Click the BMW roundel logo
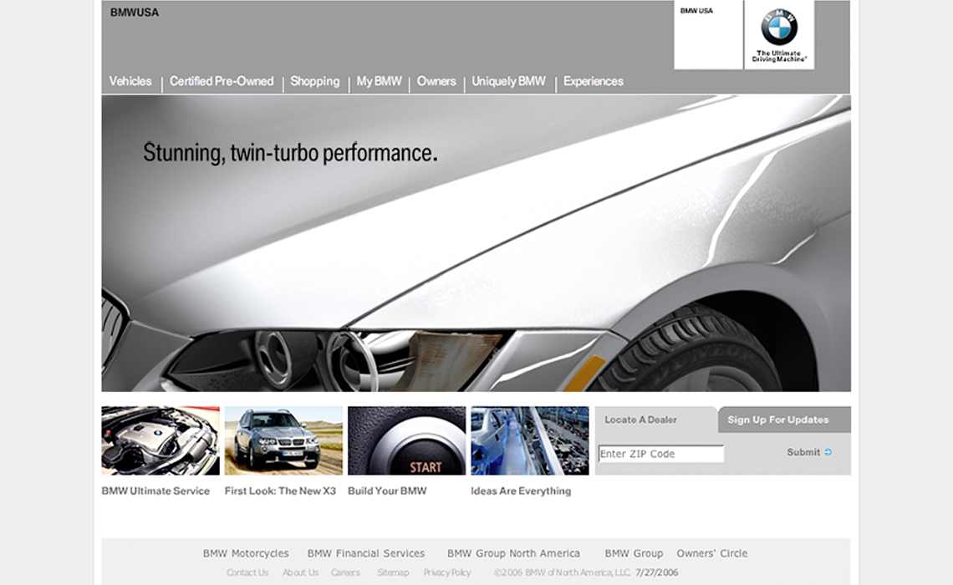This screenshot has height=585, width=953. pos(779,27)
